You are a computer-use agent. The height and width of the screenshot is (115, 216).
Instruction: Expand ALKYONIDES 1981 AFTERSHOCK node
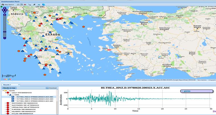5,105
